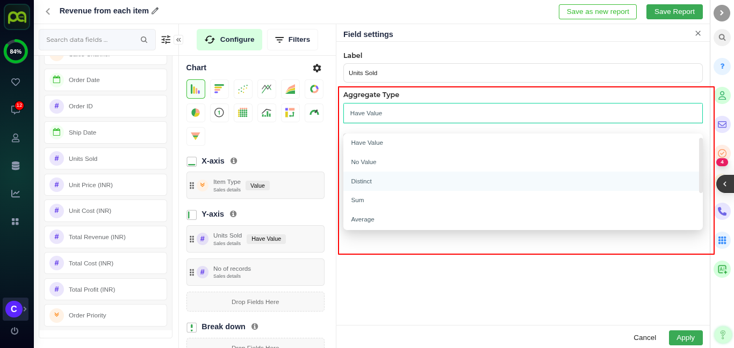This screenshot has height=348, width=734.
Task: Select the scatter plot chart type
Action: 243,89
